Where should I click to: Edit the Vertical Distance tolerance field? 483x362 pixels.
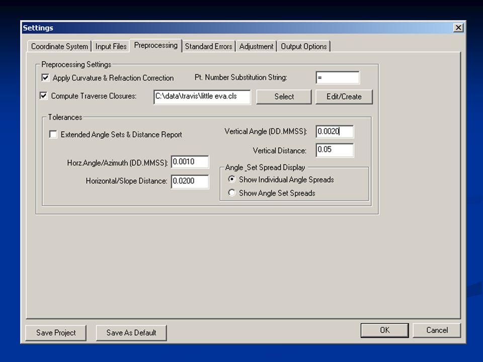tap(335, 150)
